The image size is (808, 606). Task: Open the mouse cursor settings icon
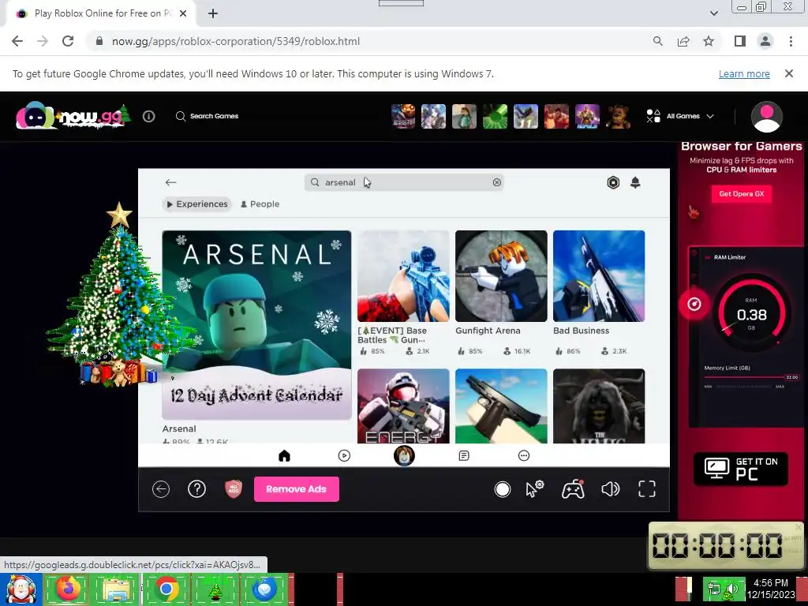(x=535, y=489)
